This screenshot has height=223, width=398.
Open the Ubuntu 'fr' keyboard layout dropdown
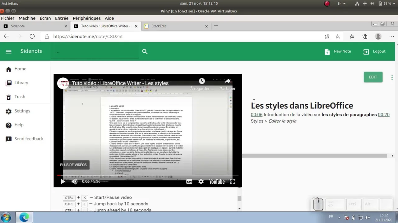tap(342, 3)
